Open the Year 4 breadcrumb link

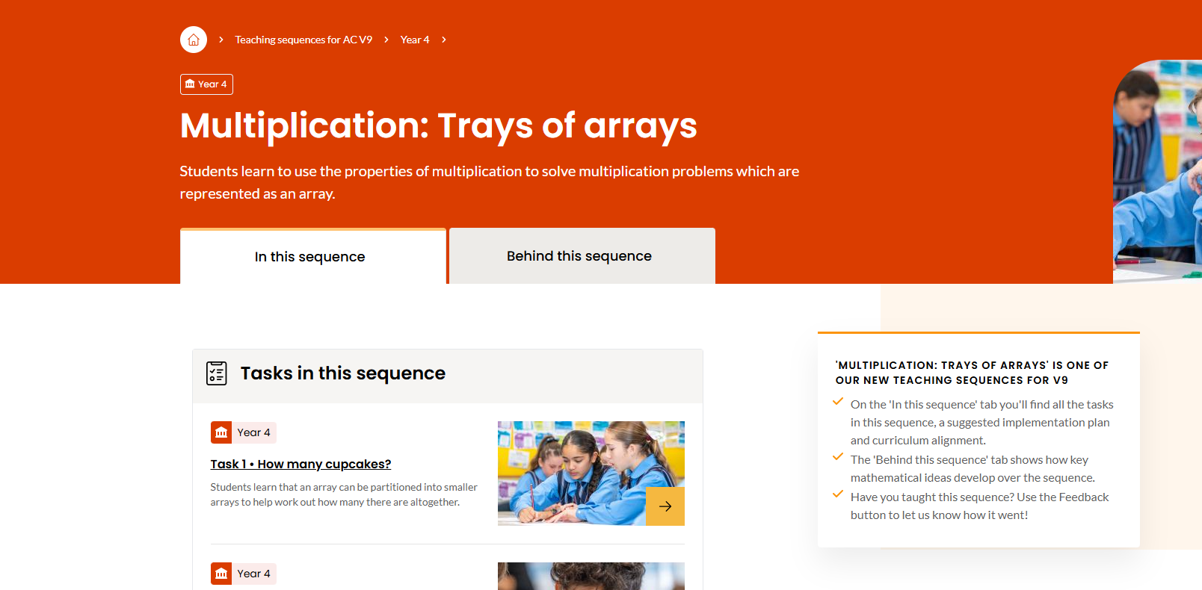[x=415, y=40]
